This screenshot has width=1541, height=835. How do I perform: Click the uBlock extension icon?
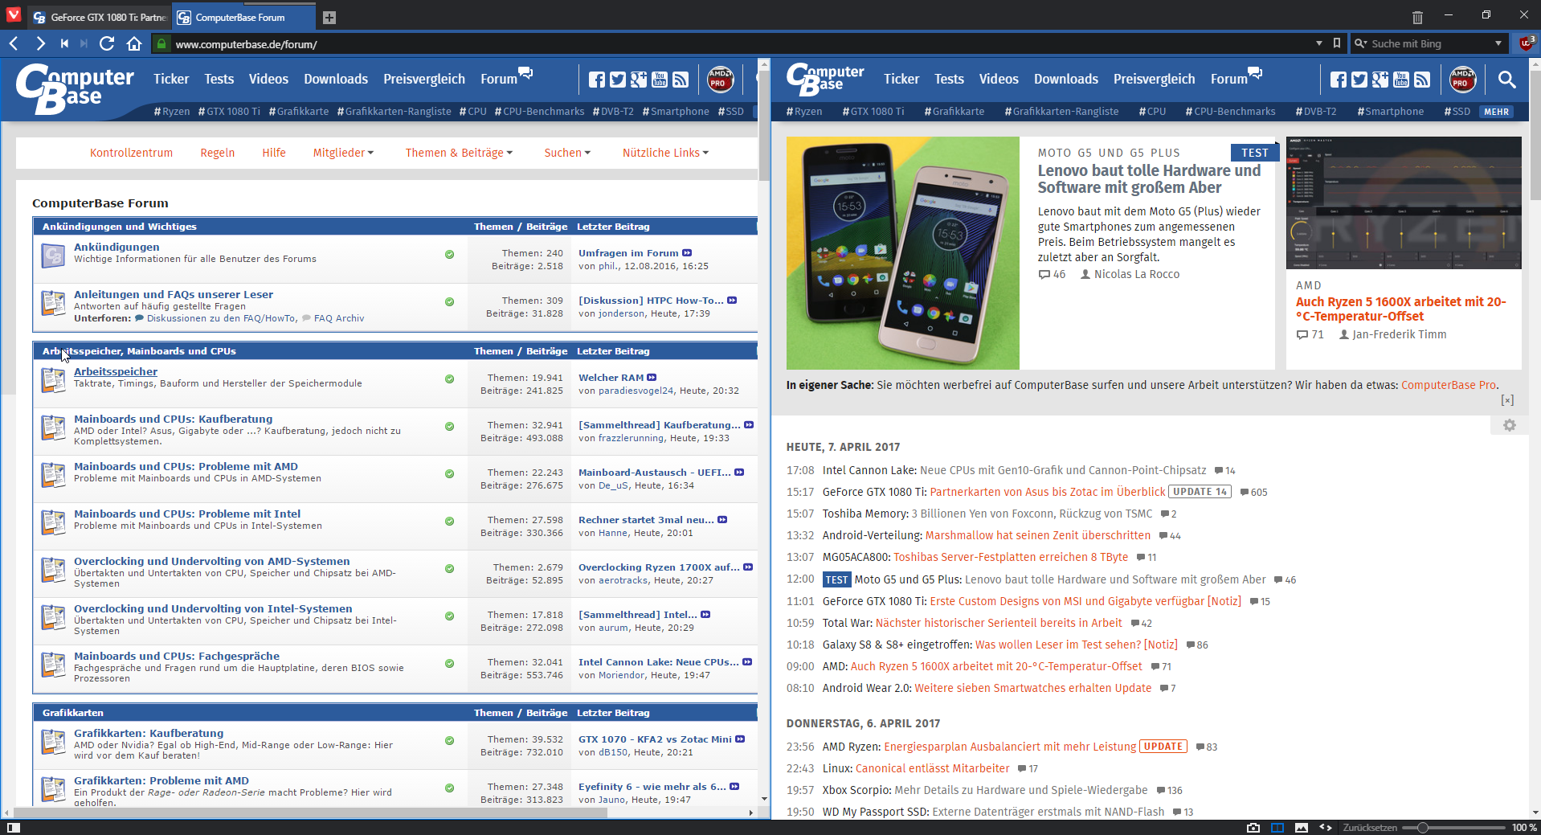[x=1525, y=43]
